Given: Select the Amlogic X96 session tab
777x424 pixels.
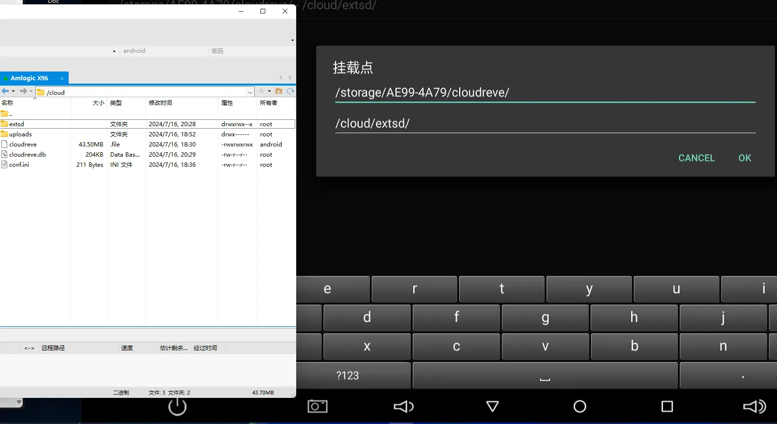Looking at the screenshot, I should click(x=29, y=78).
